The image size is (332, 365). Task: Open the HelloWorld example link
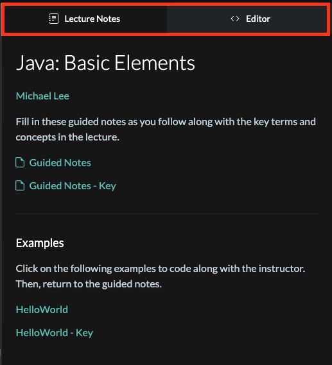[42, 310]
